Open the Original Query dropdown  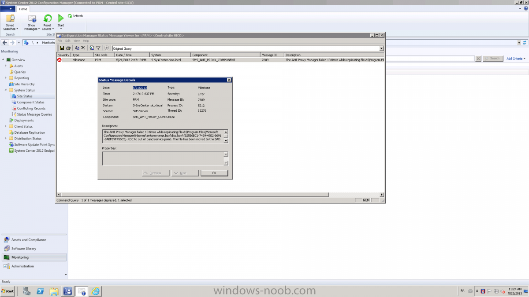[x=381, y=48]
